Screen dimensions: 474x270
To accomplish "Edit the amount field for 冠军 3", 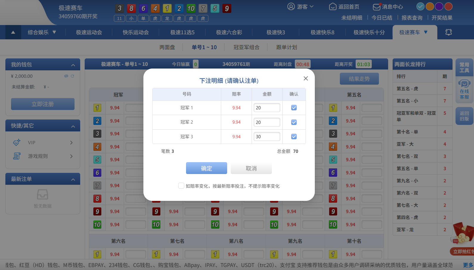I will (267, 136).
